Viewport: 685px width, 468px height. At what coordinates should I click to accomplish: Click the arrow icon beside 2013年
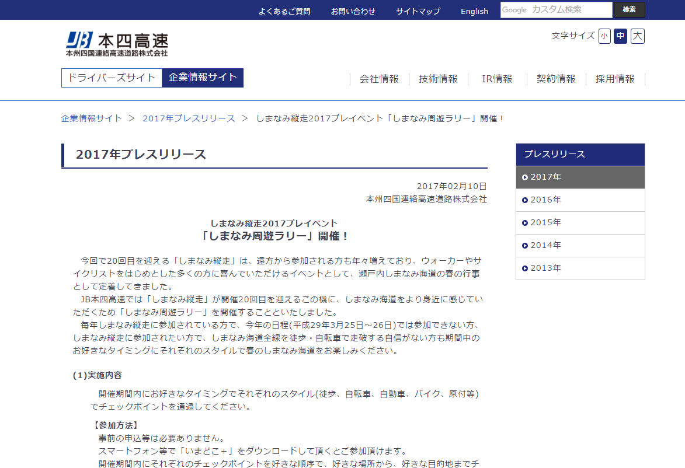point(525,268)
